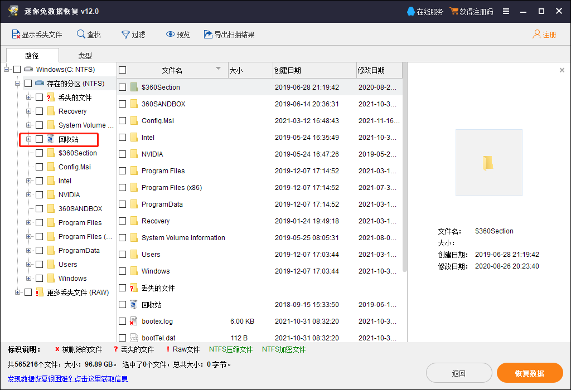Check the Windows folder checkbox in file list
Viewport: 571px width, 390px height.
pyautogui.click(x=123, y=271)
